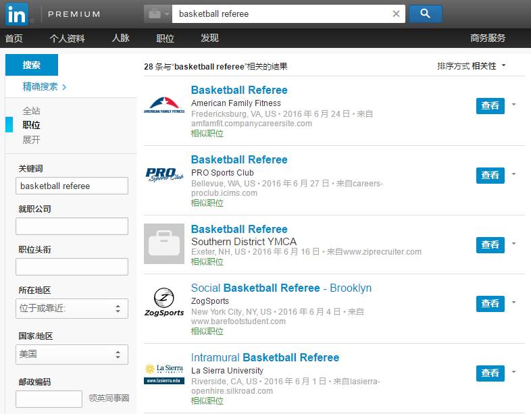Open Social Basketball Referee - Brooklyn title
This screenshot has width=531, height=414.
[281, 288]
